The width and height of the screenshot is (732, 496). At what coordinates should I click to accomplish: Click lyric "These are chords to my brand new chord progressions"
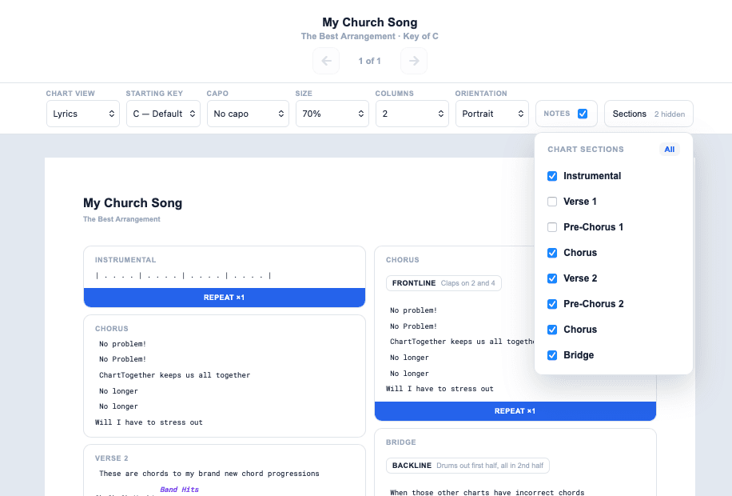pyautogui.click(x=209, y=474)
